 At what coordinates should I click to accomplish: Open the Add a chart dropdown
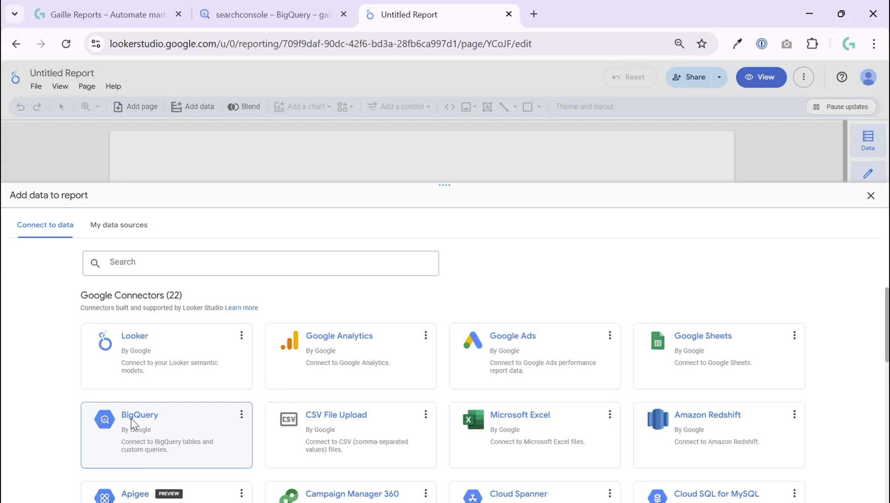pos(303,107)
